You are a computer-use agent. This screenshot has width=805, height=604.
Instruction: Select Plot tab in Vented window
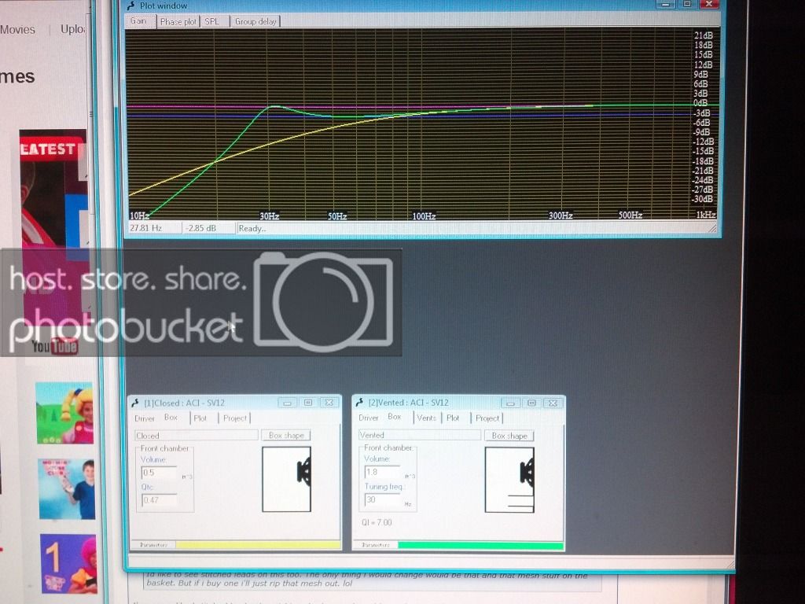pyautogui.click(x=453, y=418)
